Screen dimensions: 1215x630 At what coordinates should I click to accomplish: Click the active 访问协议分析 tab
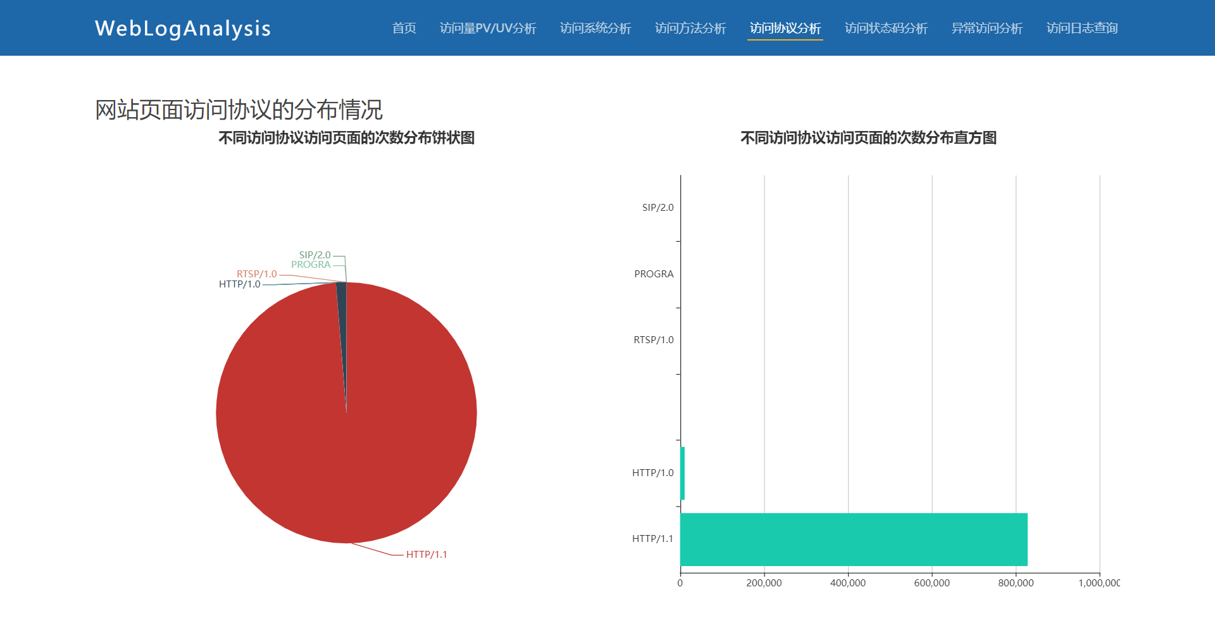(785, 28)
